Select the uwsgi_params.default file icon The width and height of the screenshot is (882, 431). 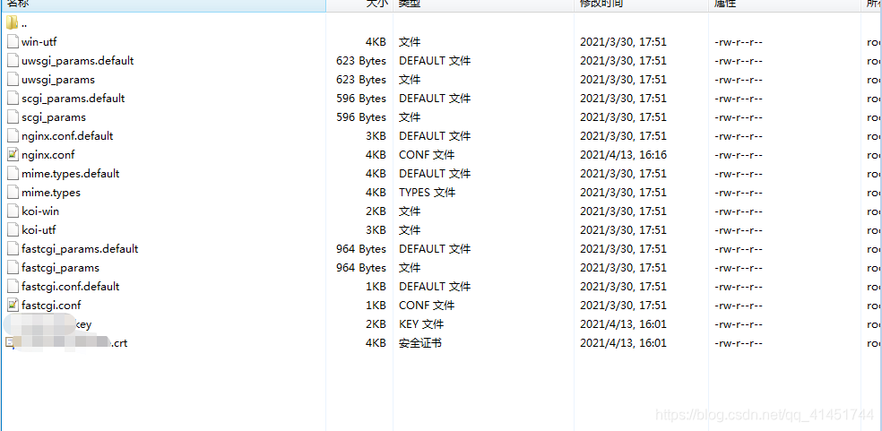point(13,61)
